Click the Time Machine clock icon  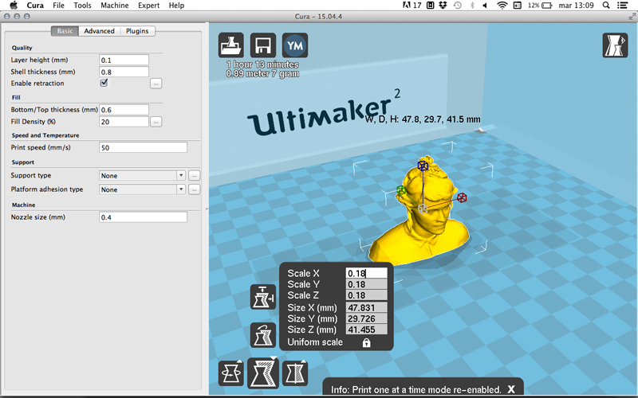pyautogui.click(x=458, y=6)
